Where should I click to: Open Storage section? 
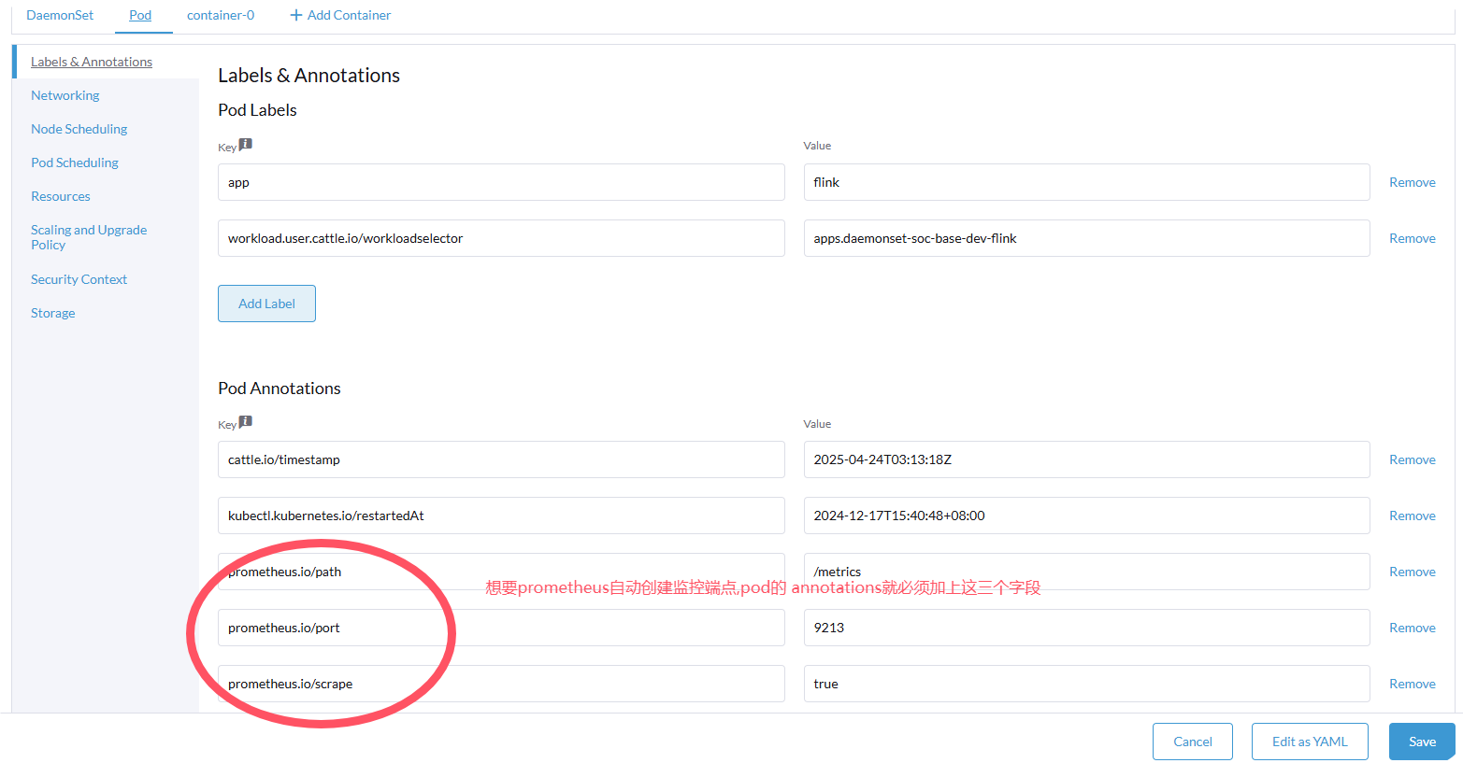[x=53, y=313]
